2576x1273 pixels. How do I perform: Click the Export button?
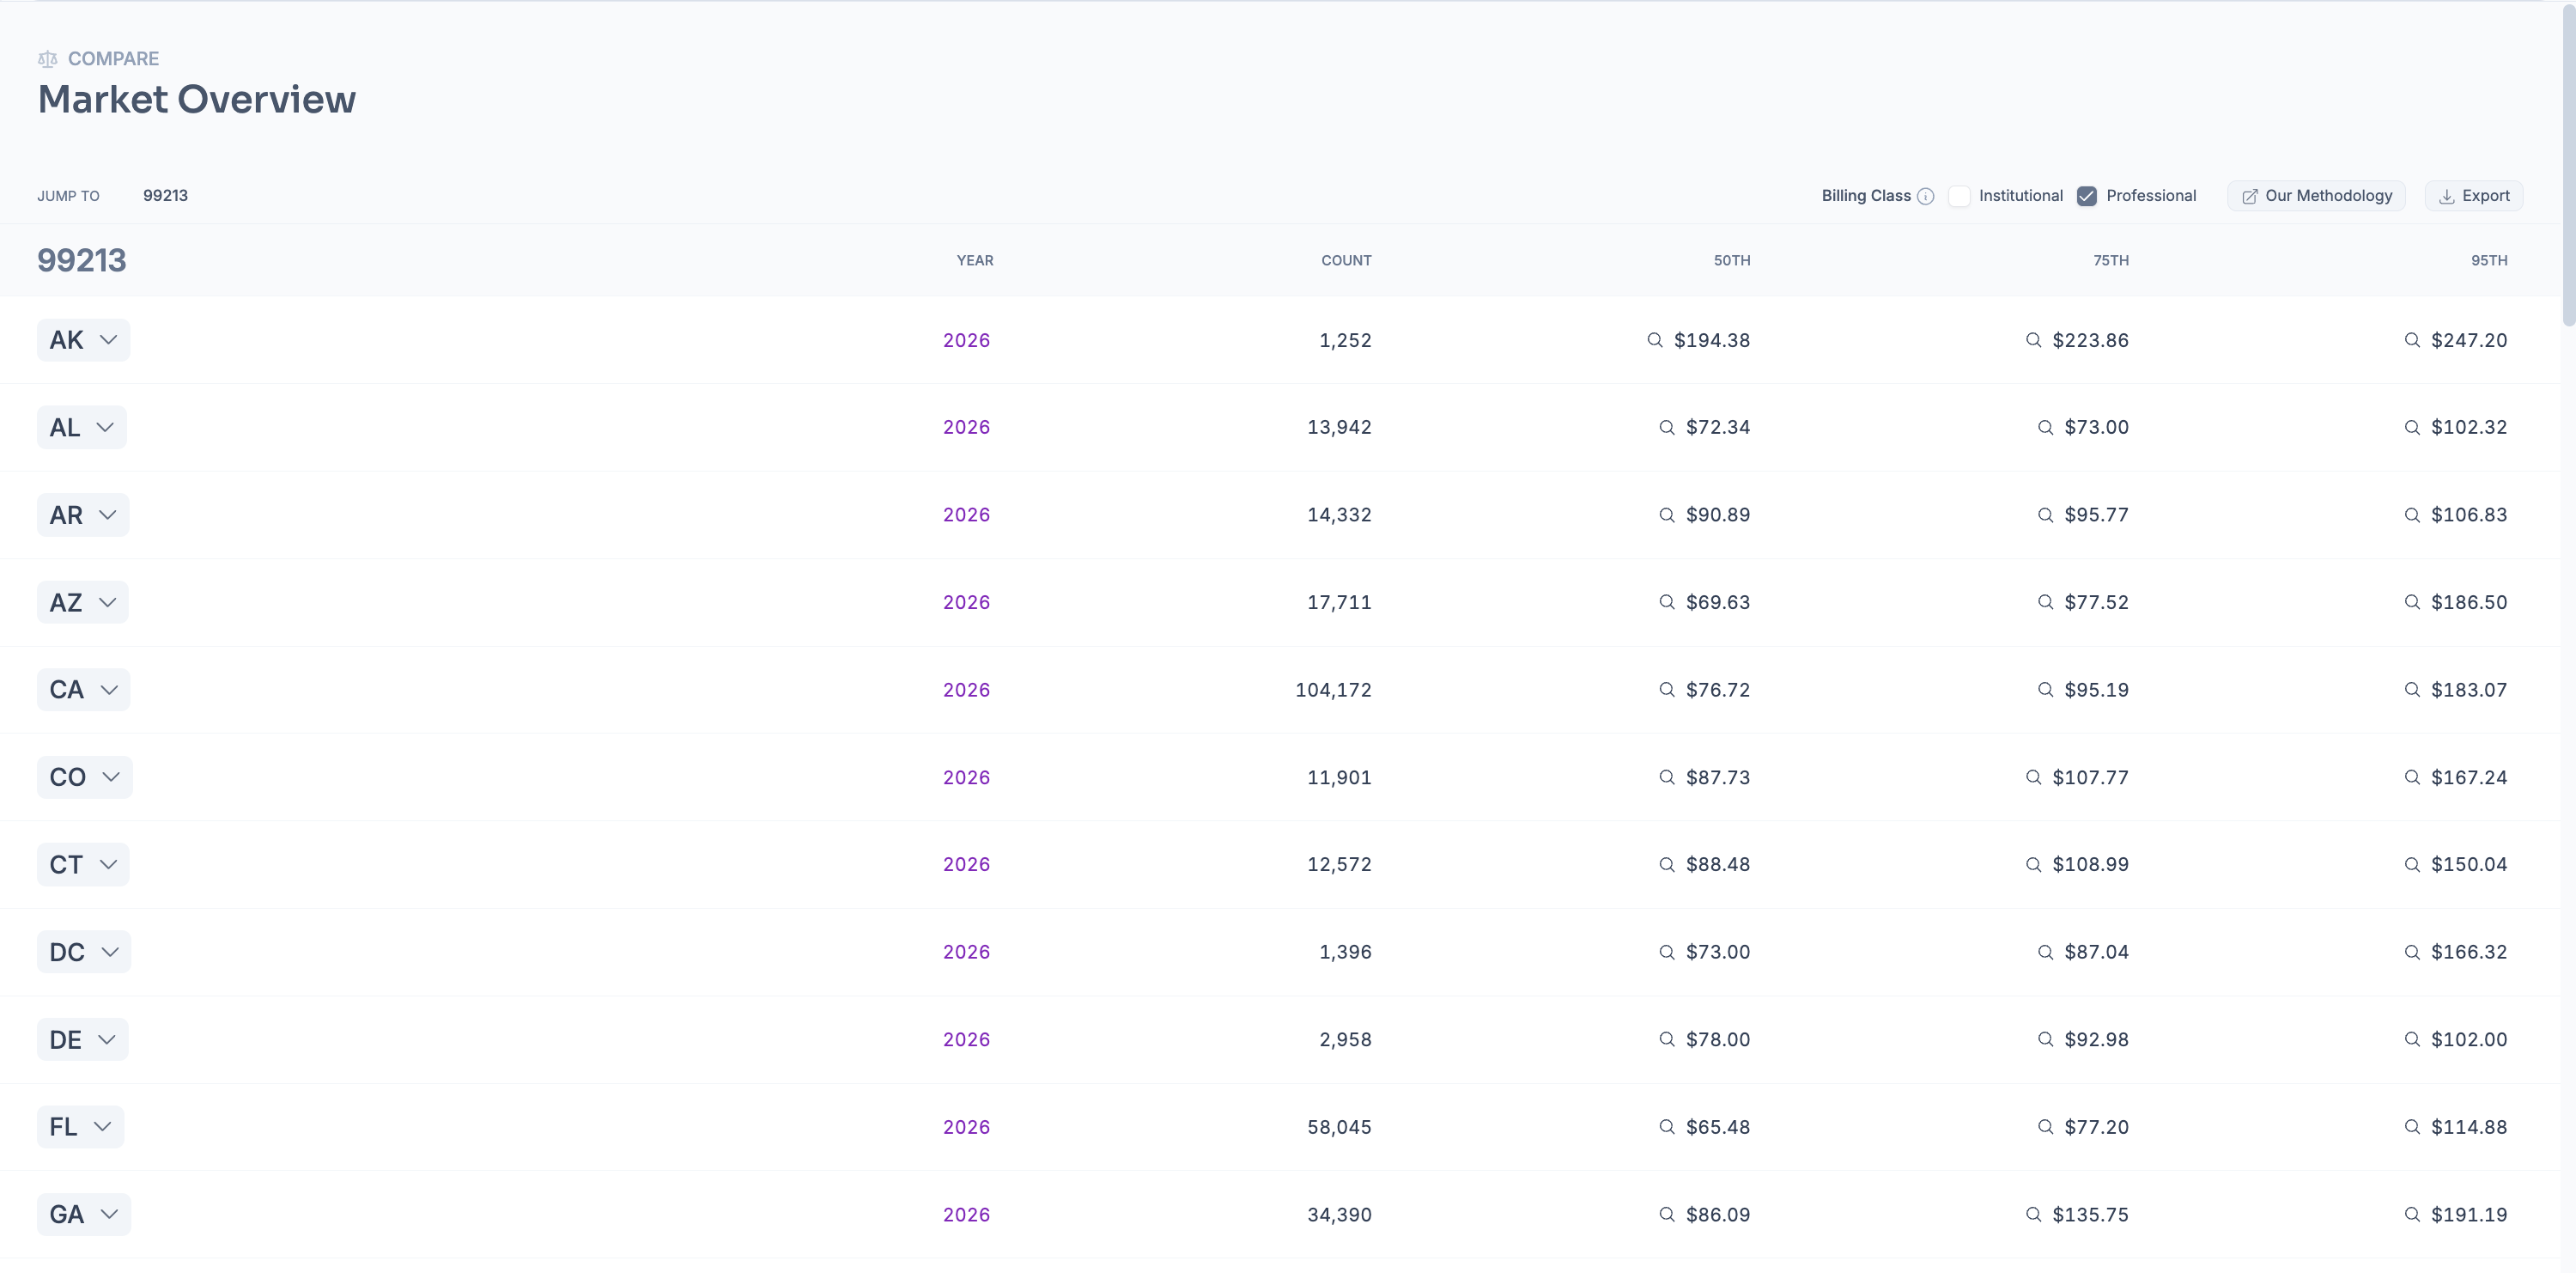pyautogui.click(x=2474, y=196)
